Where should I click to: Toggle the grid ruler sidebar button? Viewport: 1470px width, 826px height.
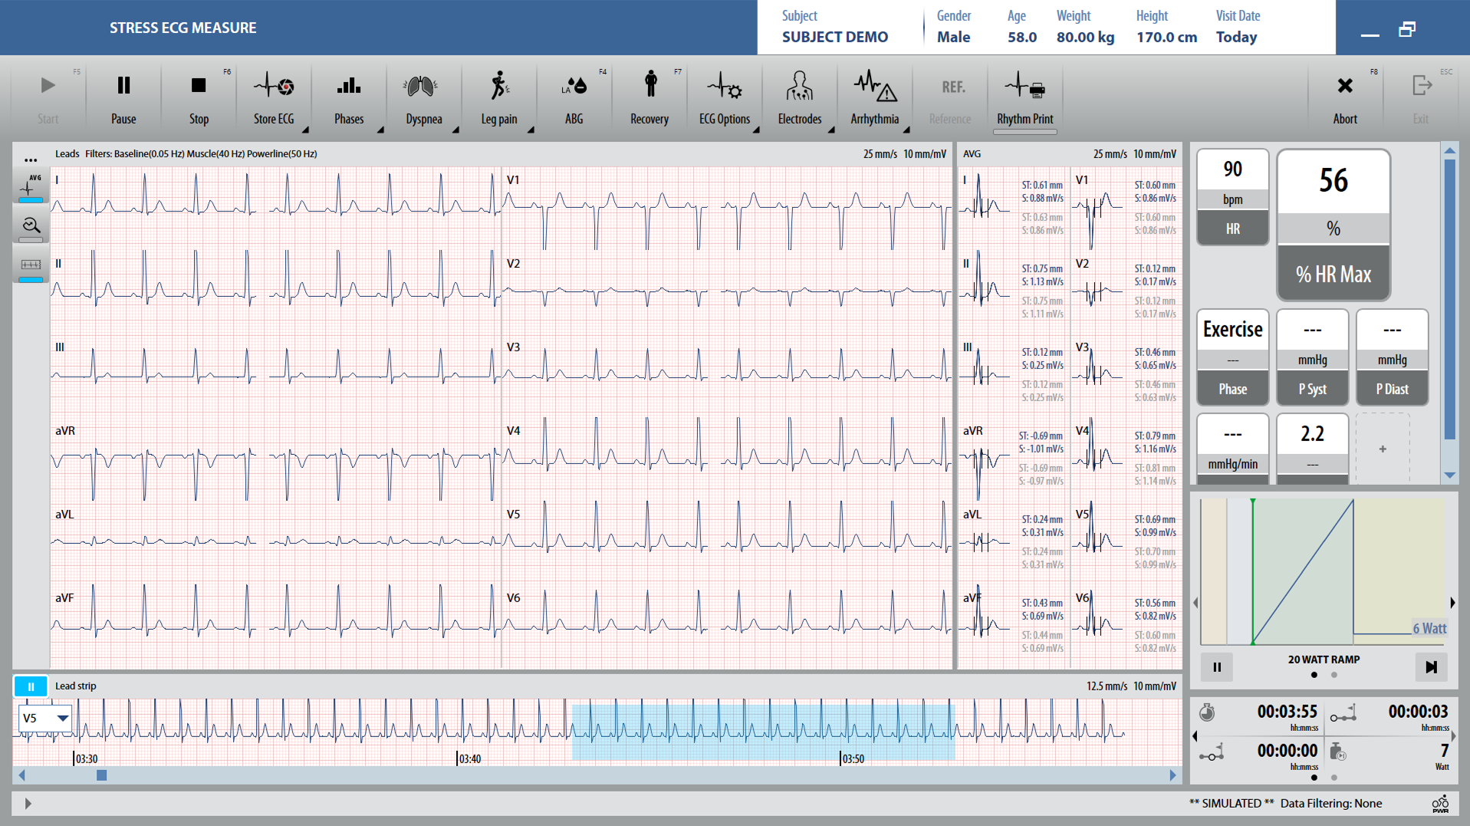(31, 266)
